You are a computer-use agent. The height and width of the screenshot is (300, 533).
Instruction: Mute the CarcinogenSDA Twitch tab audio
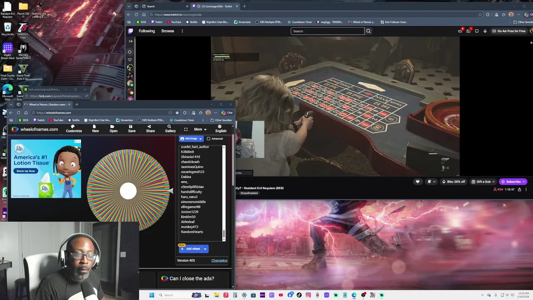coord(198,6)
